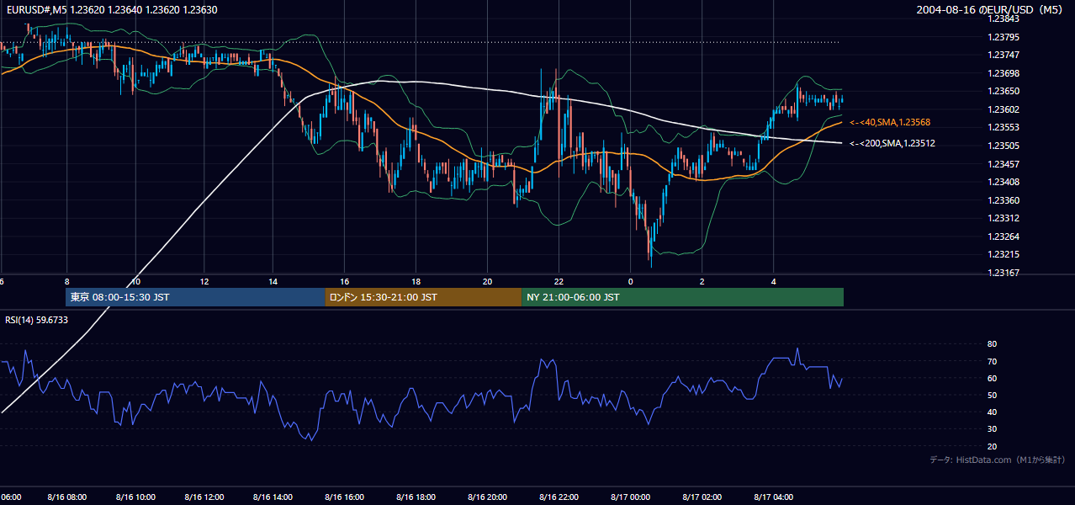Click hour label 22 under the price chart
Image resolution: width=1075 pixels, height=505 pixels.
(x=559, y=281)
